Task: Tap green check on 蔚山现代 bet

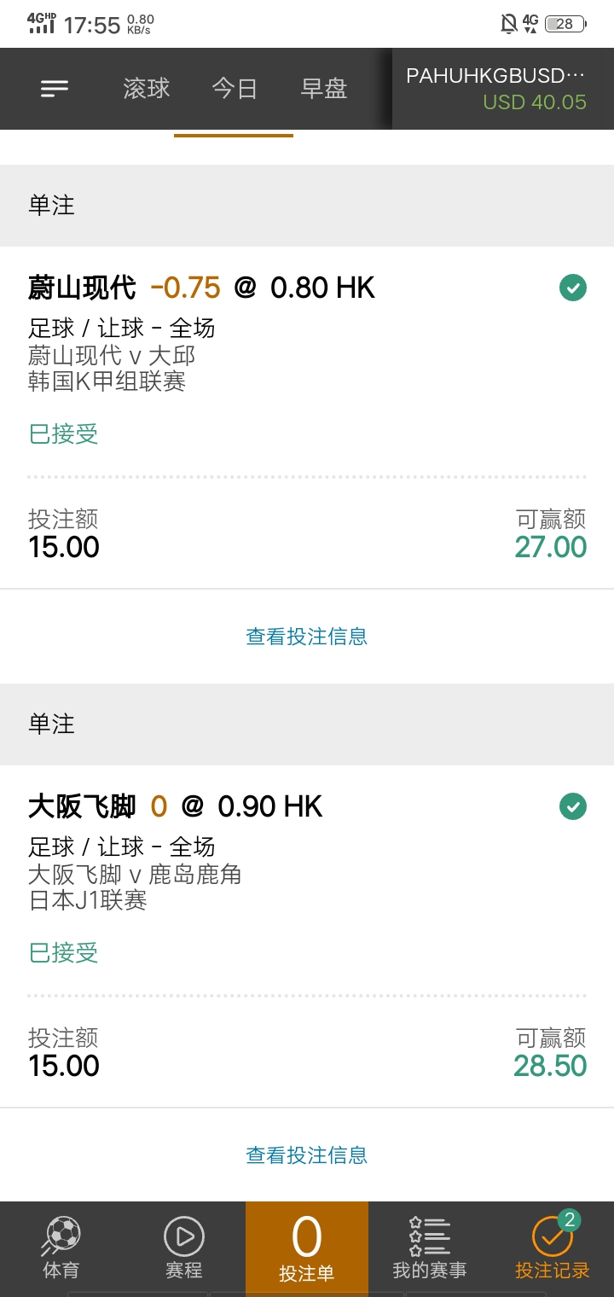Action: pyautogui.click(x=573, y=288)
